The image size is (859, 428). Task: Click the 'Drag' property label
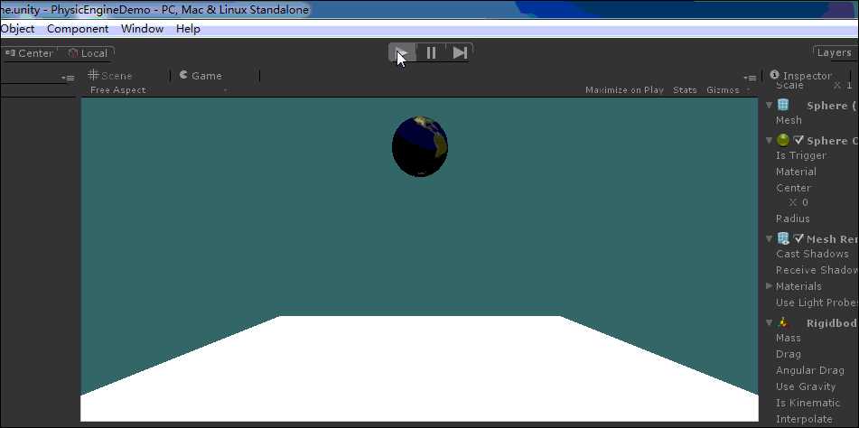(x=789, y=354)
